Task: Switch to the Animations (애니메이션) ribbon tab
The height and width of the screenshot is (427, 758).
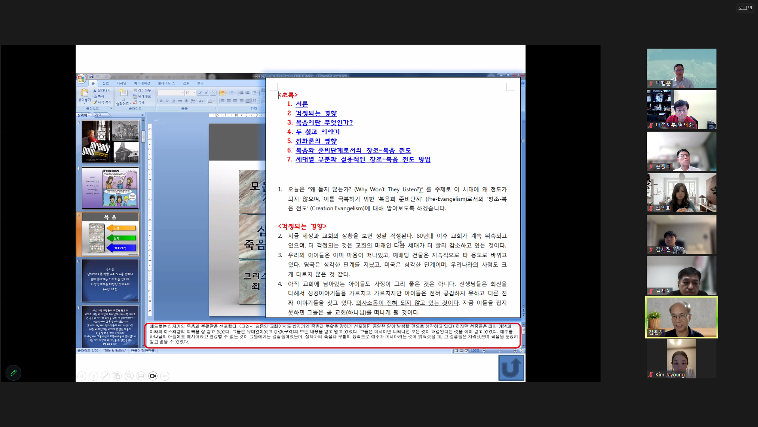Action: (x=142, y=83)
